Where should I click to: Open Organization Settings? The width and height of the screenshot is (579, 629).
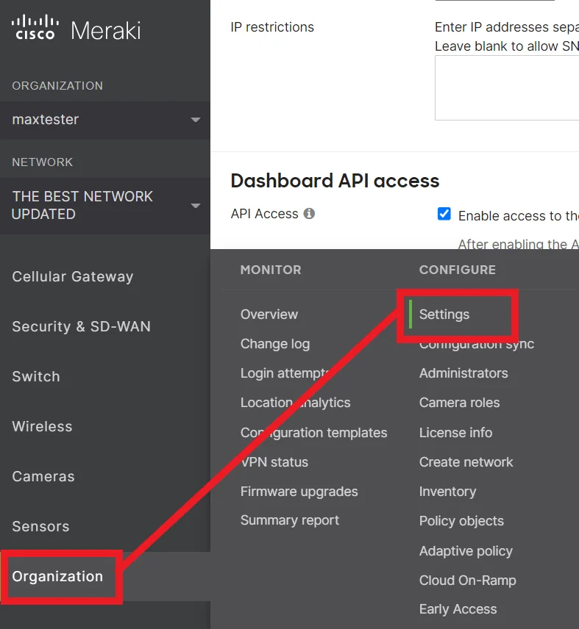tap(444, 314)
